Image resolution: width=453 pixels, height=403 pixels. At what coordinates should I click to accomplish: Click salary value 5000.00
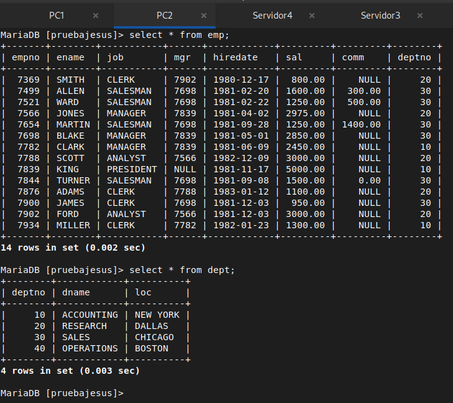point(305,169)
